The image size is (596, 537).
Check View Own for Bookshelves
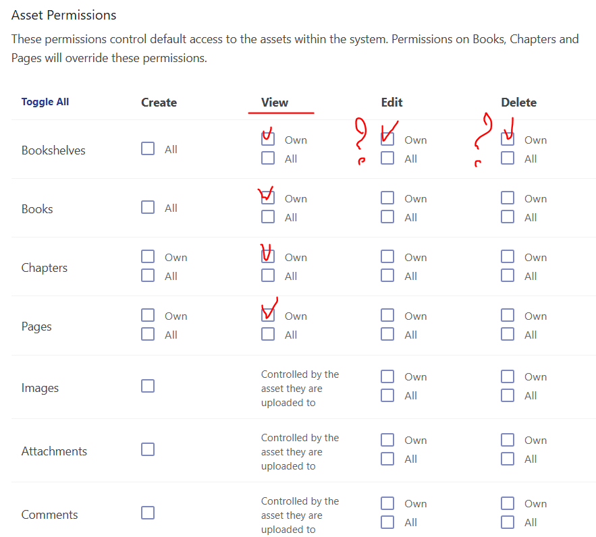pyautogui.click(x=268, y=139)
